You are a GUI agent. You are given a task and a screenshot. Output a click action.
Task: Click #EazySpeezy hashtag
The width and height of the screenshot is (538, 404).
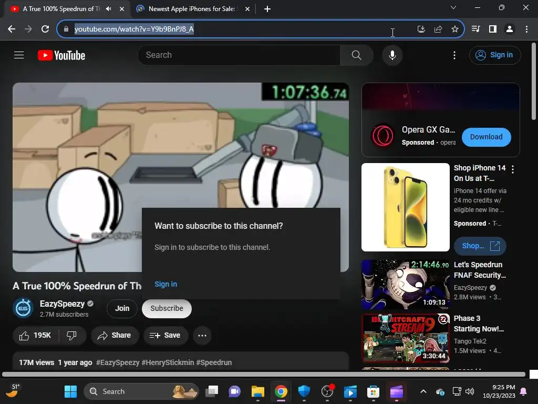coord(118,362)
